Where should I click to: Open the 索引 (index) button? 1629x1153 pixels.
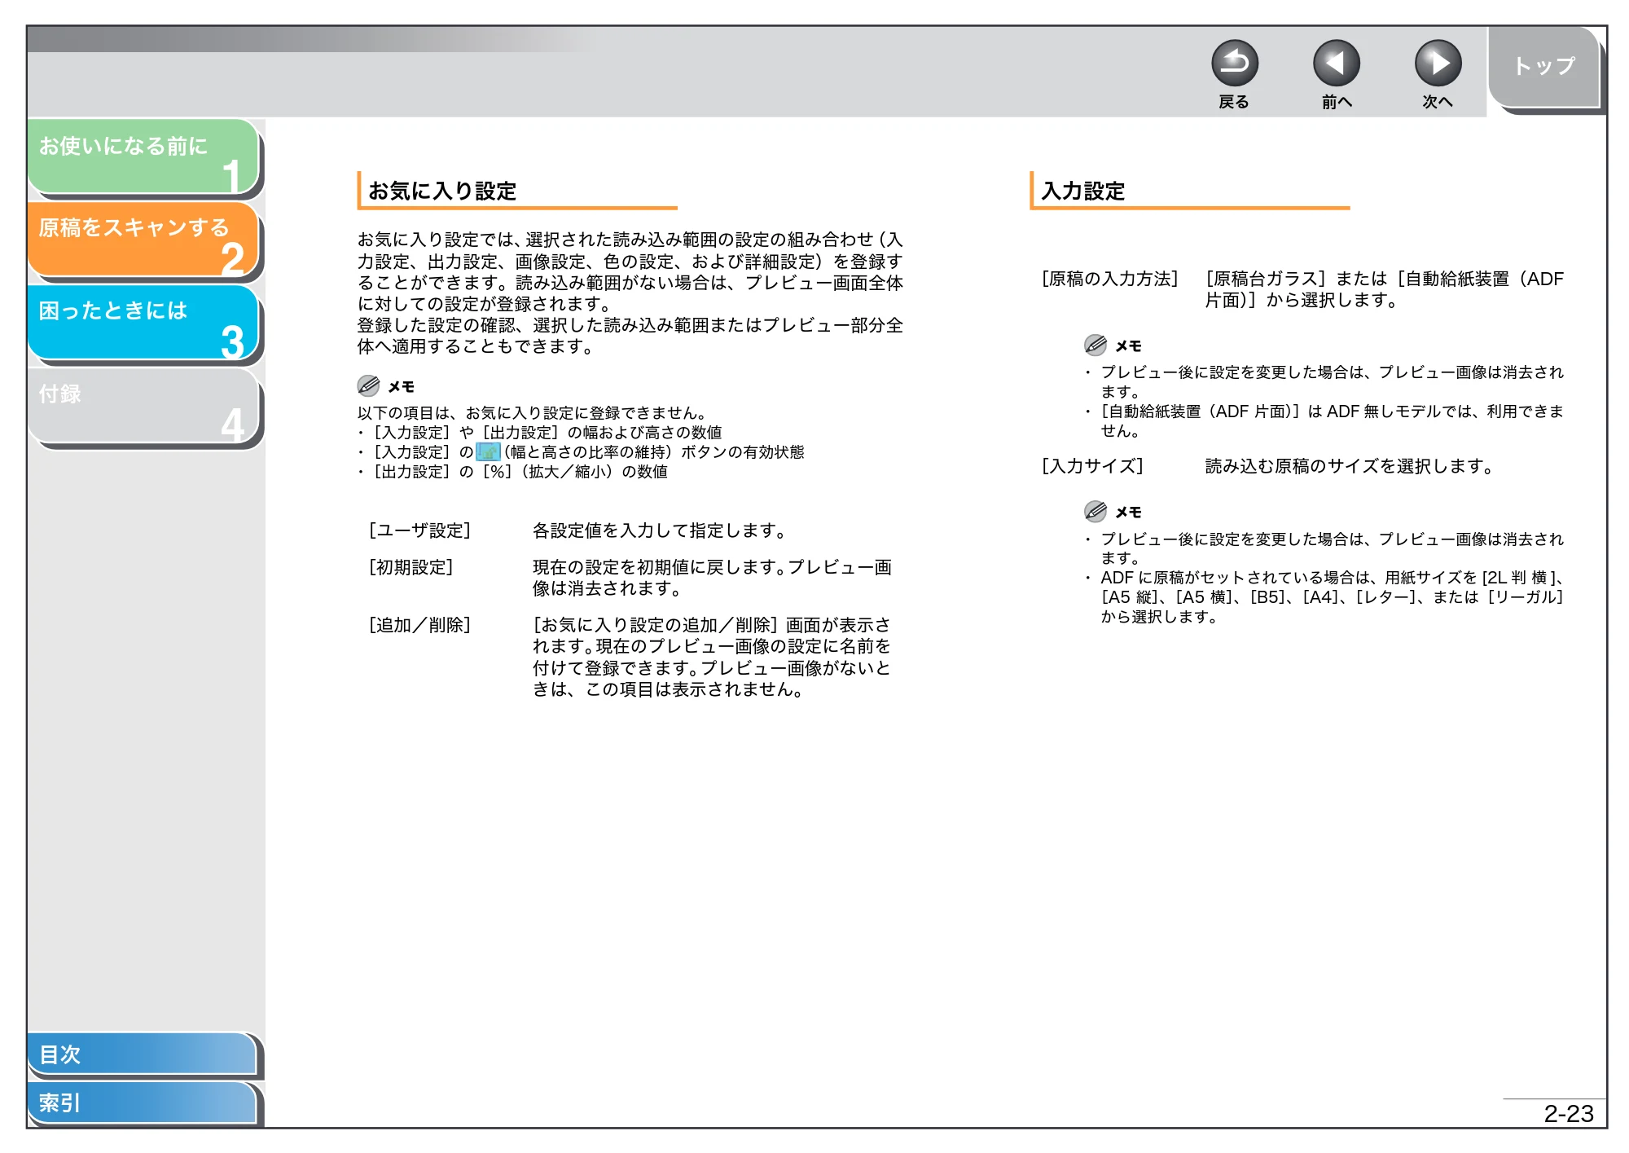click(x=142, y=1102)
